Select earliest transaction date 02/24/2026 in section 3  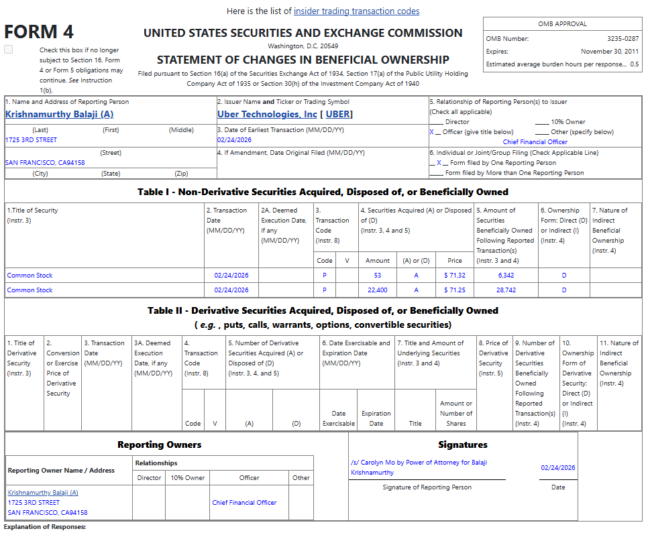[x=234, y=140]
